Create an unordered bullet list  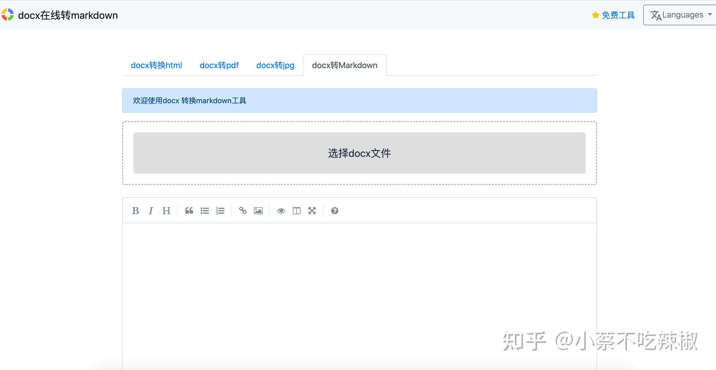[x=205, y=211]
